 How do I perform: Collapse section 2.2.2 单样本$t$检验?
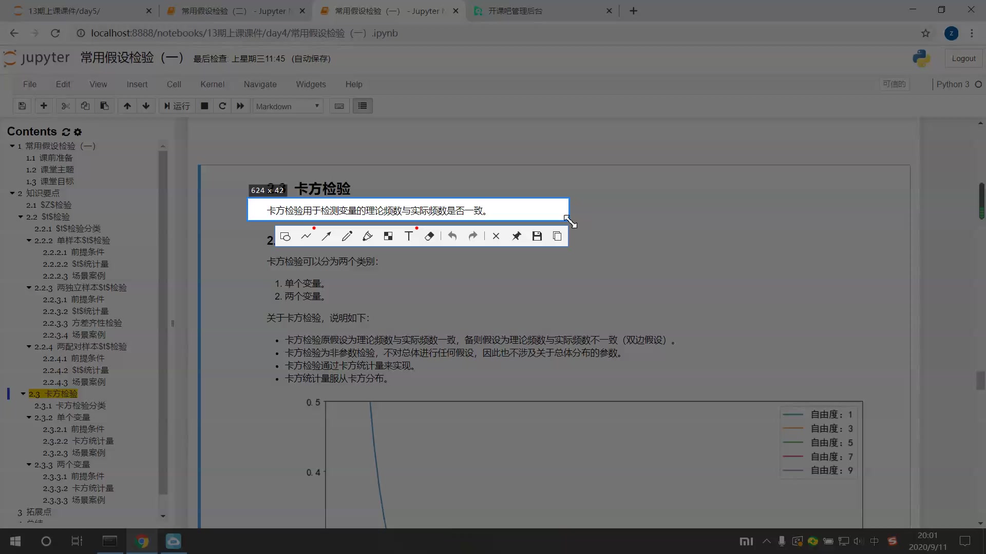coord(29,241)
